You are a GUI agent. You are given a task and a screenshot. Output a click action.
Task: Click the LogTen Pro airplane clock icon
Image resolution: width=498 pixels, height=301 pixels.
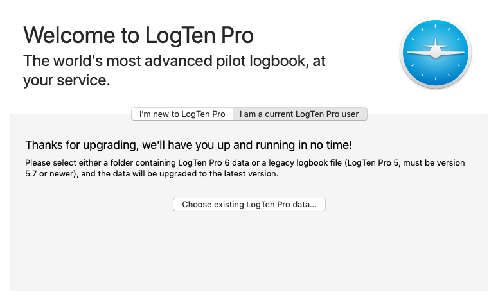point(436,53)
